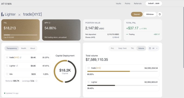This screenshot has width=184, height=98.
Task: Click Lighter volume $2,993,905.81
Action: click(151, 82)
